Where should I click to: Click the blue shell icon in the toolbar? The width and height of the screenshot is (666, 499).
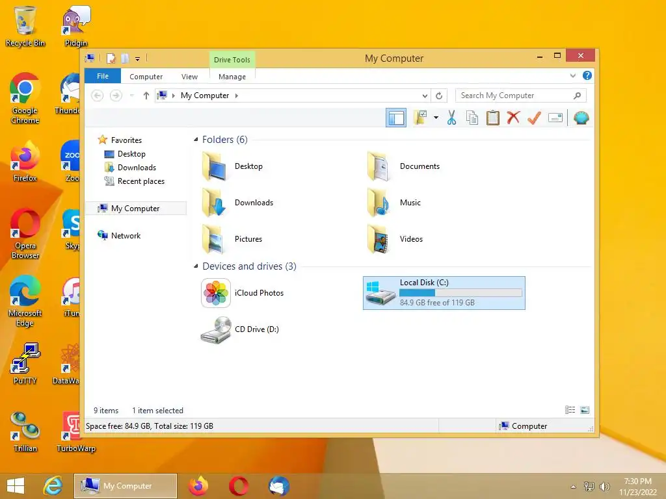tap(581, 118)
